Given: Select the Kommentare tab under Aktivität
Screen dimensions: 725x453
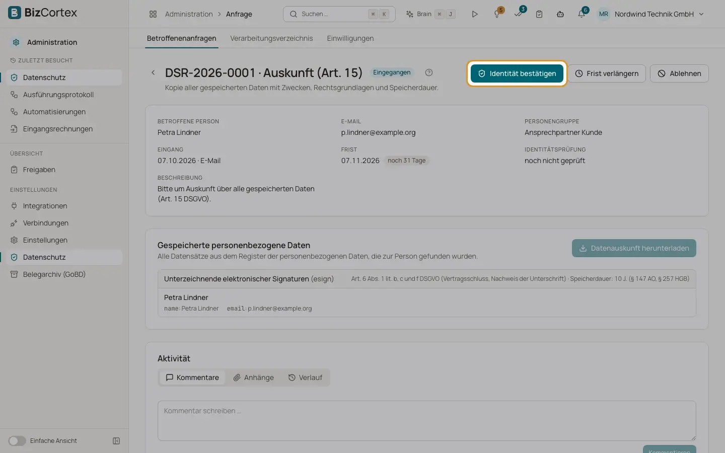Looking at the screenshot, I should click(x=192, y=377).
